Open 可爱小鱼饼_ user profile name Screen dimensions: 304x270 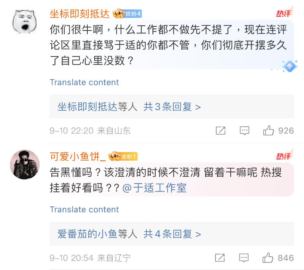pyautogui.click(x=78, y=156)
